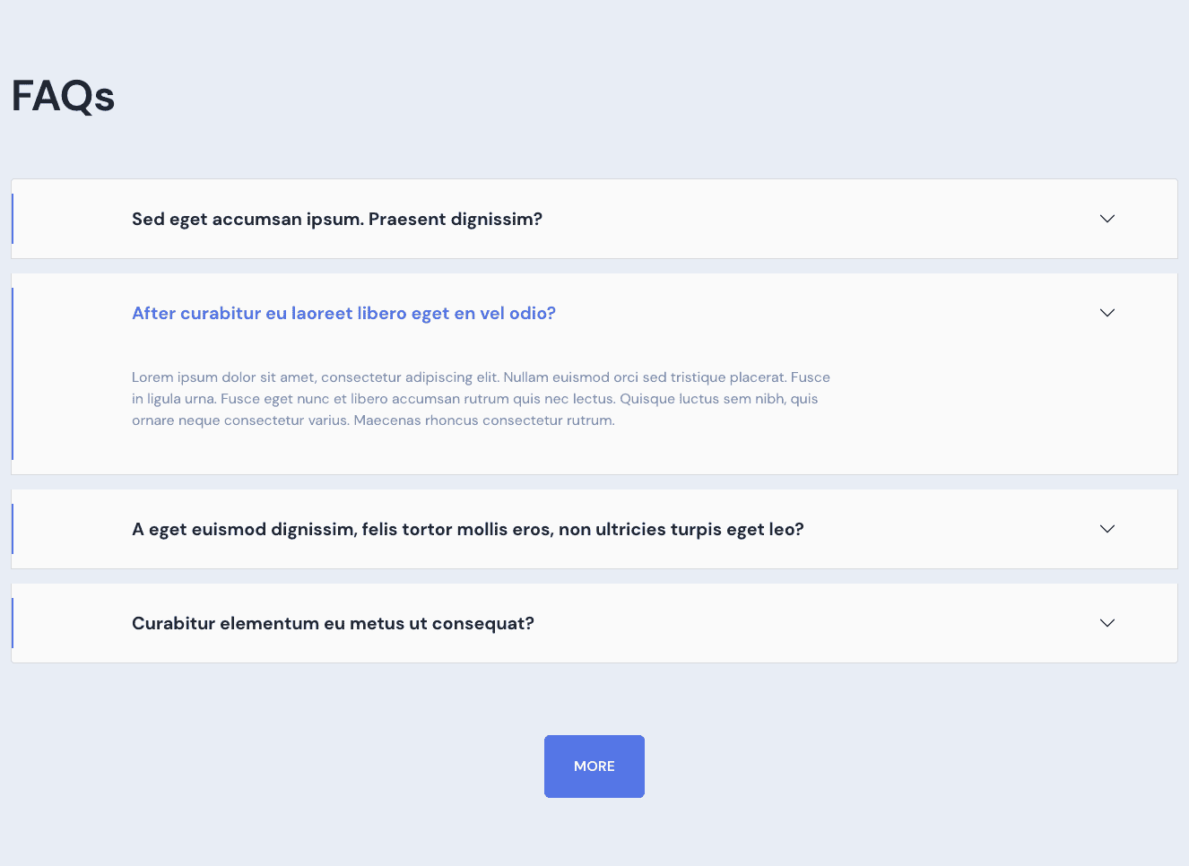This screenshot has height=866, width=1189.
Task: Click the expanded Lorem ipsum answer paragraph
Action: coord(481,398)
